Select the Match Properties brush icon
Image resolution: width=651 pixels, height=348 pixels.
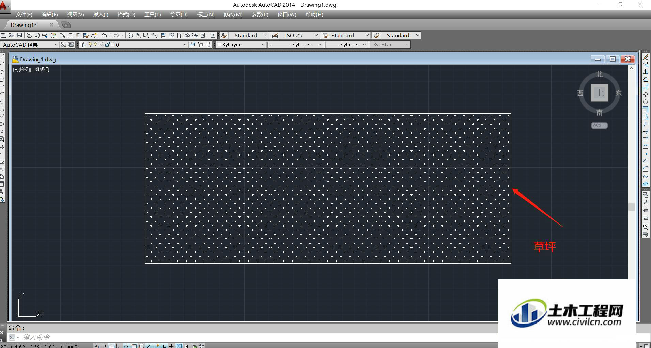pos(86,35)
